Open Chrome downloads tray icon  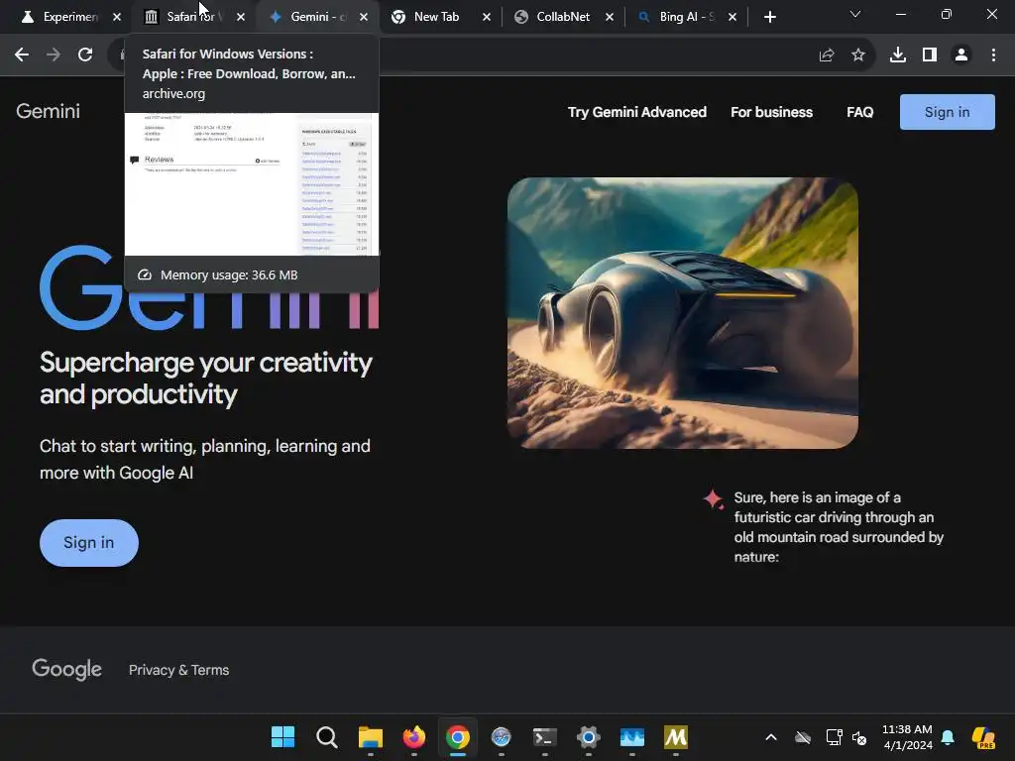[x=898, y=55]
